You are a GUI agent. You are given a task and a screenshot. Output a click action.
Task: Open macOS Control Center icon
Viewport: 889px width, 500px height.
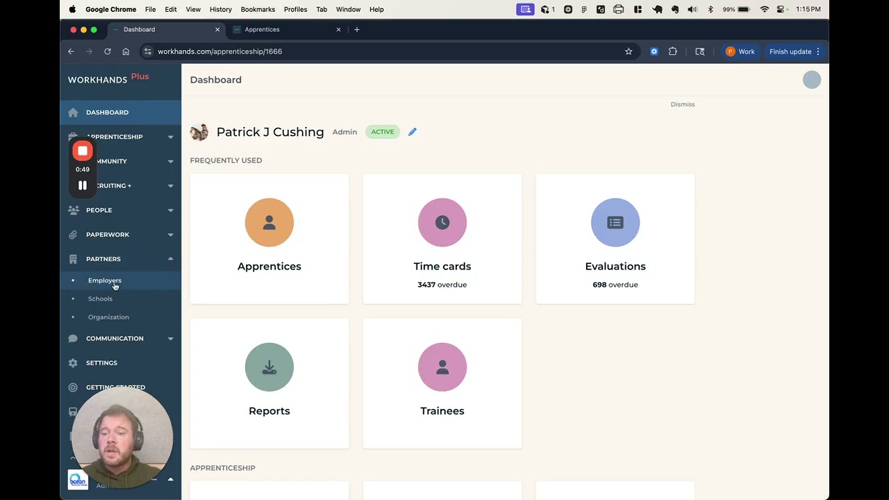point(781,10)
